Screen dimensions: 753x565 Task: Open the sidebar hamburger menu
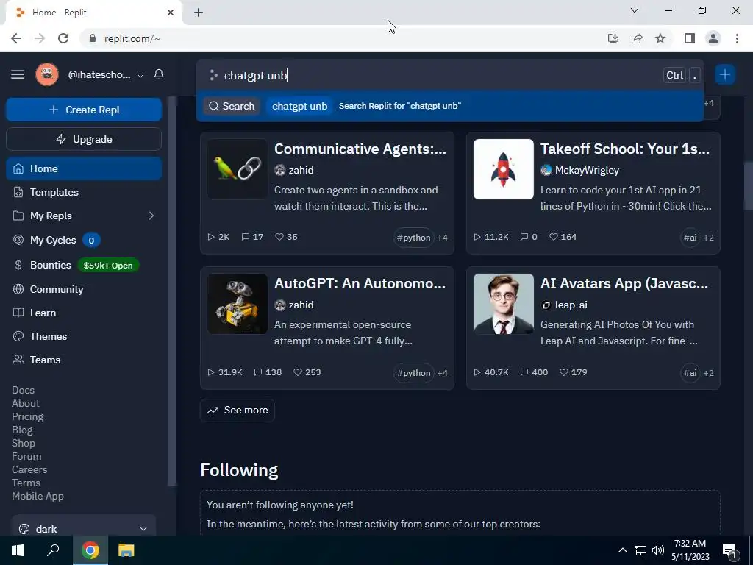18,74
